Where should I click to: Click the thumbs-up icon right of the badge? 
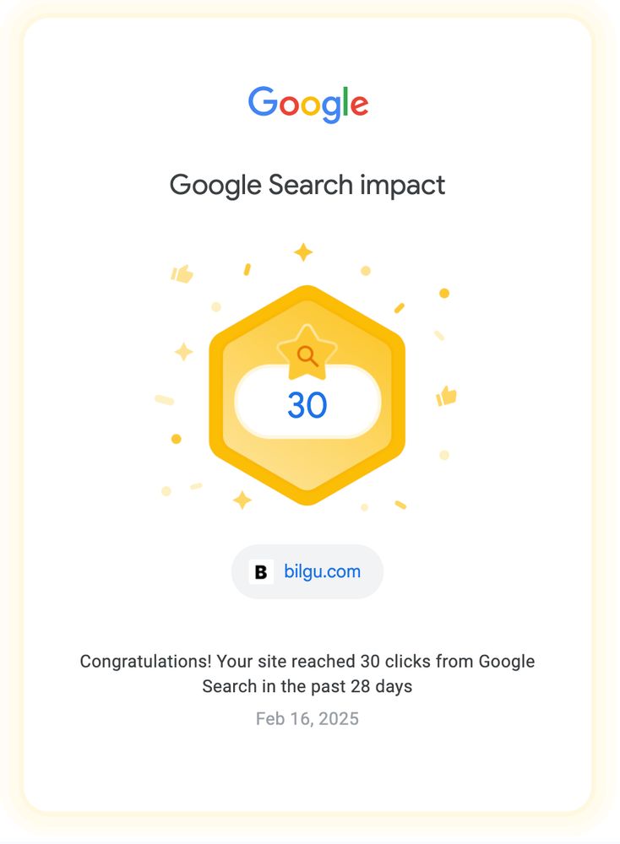[446, 396]
